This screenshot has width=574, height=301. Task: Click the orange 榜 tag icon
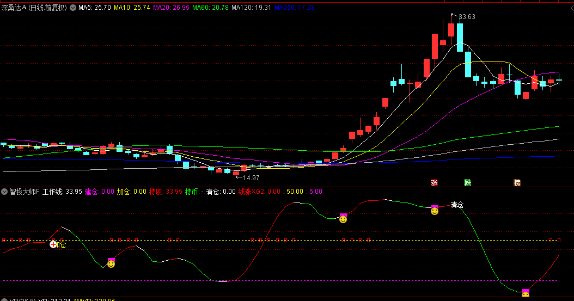click(517, 182)
